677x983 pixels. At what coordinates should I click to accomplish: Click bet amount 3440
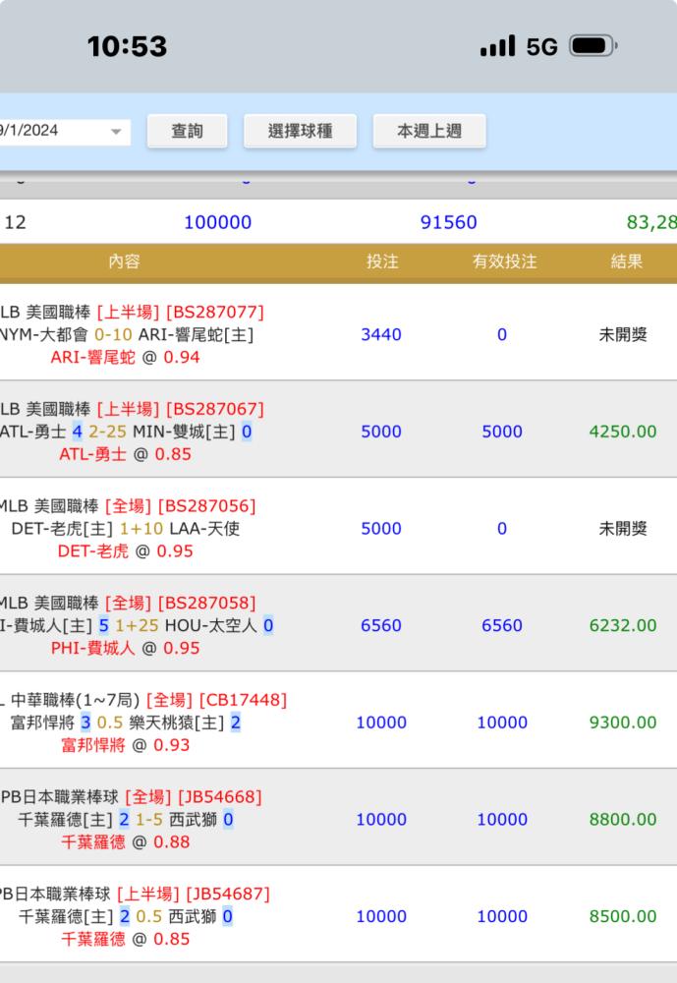381,335
